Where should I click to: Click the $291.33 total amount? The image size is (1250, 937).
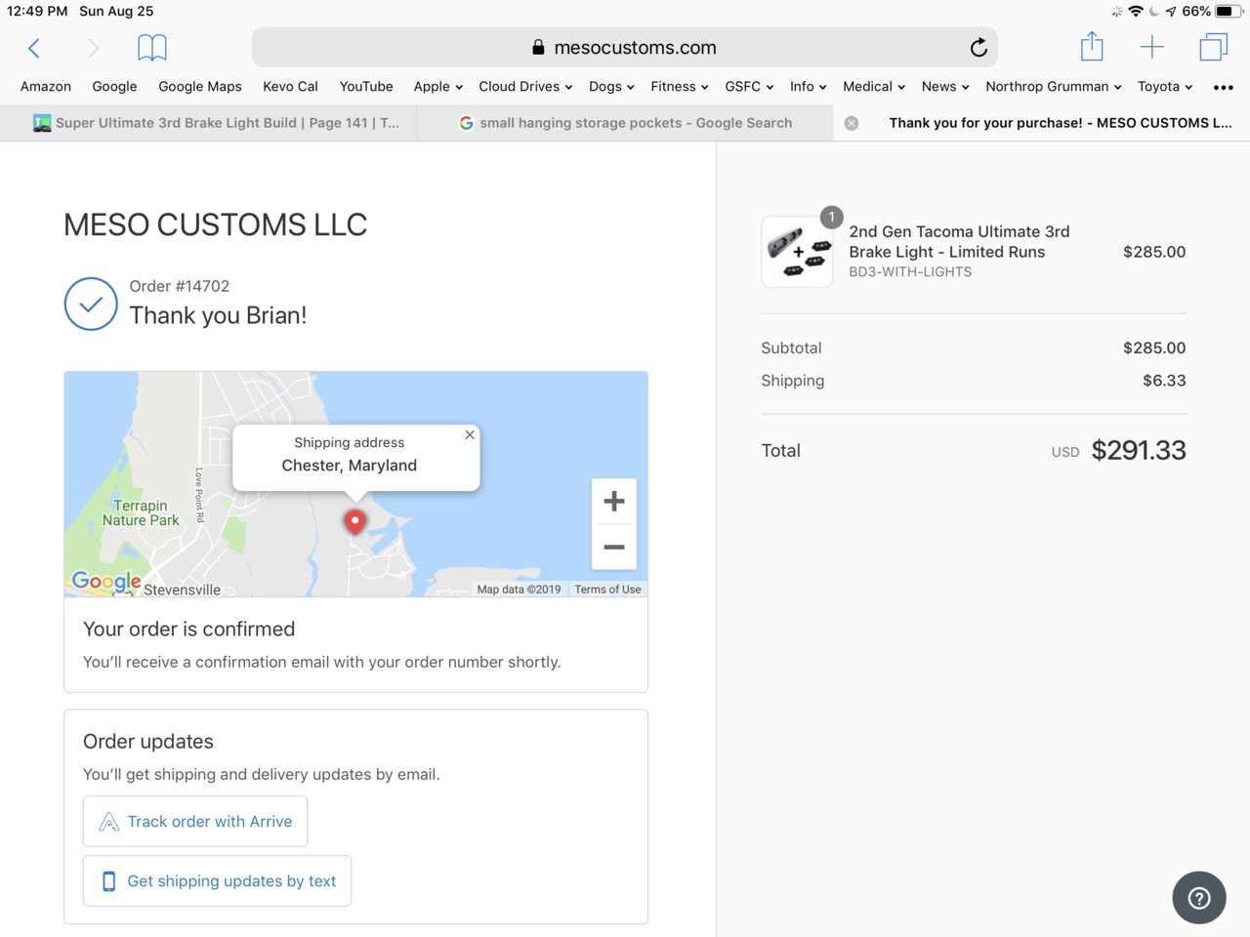(x=1139, y=450)
